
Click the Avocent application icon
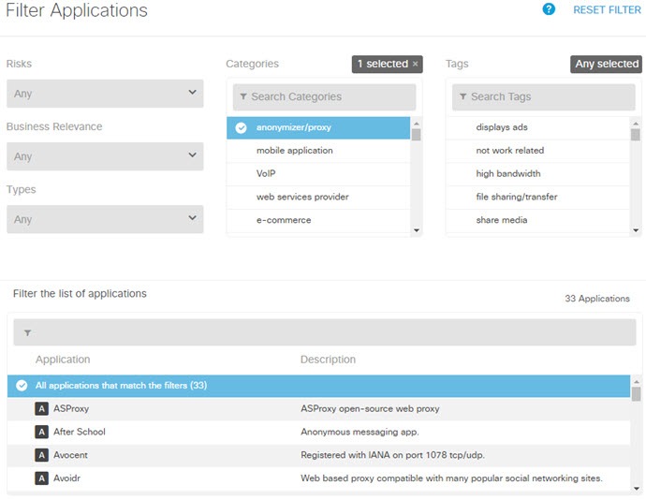(x=41, y=455)
